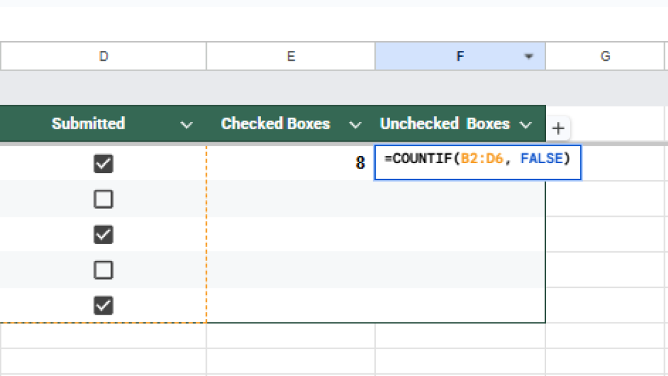Screen dimensions: 668x376
Task: Open the Unchecked Boxes column chevron menu
Action: click(525, 124)
